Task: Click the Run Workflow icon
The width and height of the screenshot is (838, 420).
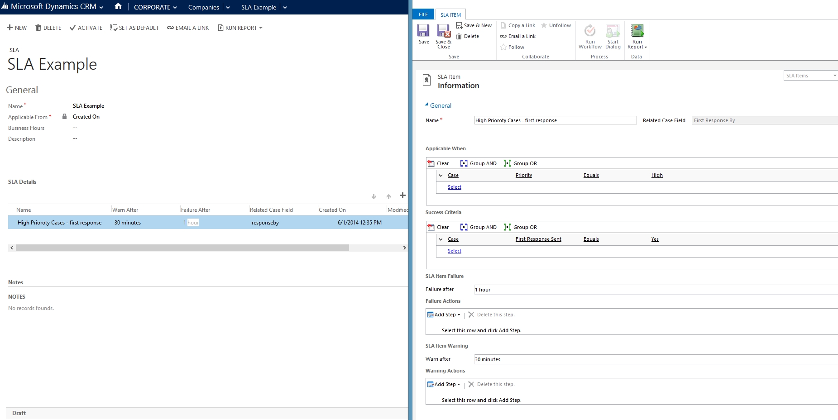Action: [590, 31]
